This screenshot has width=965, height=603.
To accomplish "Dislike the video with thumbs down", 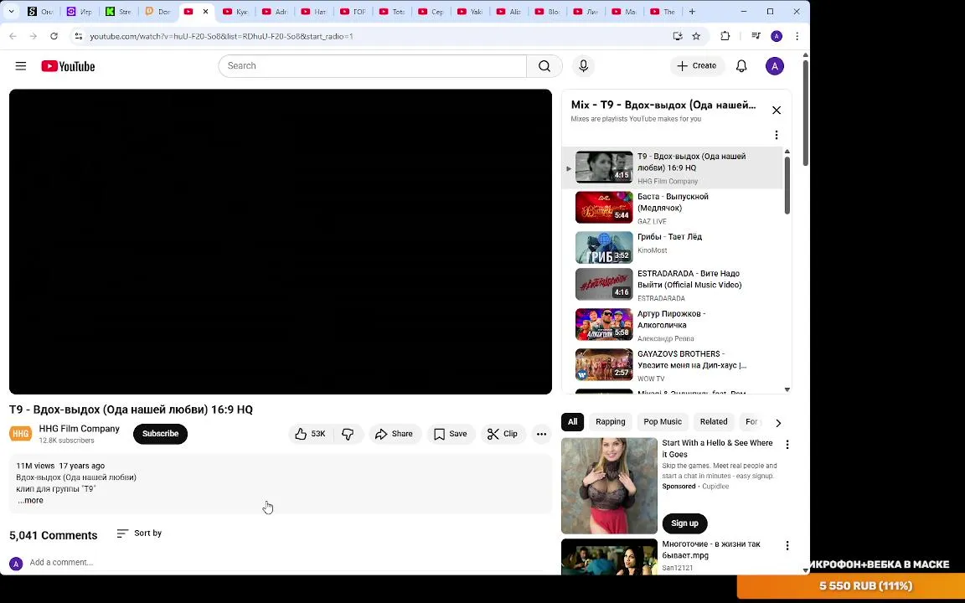I will click(348, 434).
